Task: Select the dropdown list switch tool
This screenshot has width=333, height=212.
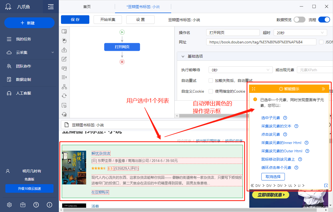Action: (64, 77)
